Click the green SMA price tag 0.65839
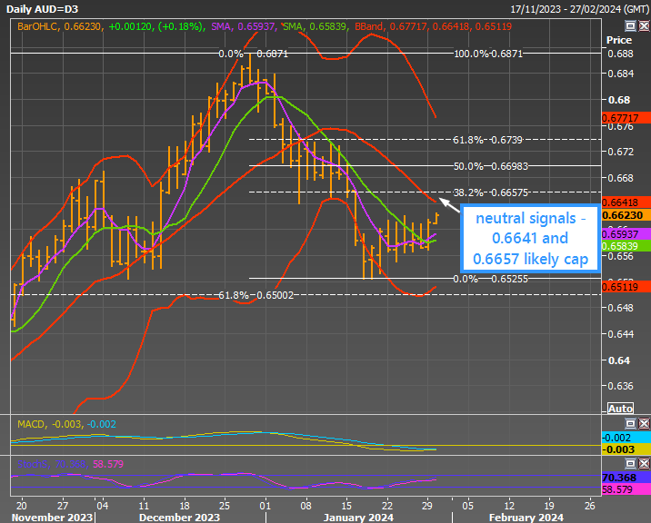The height and width of the screenshot is (523, 651). click(x=626, y=245)
